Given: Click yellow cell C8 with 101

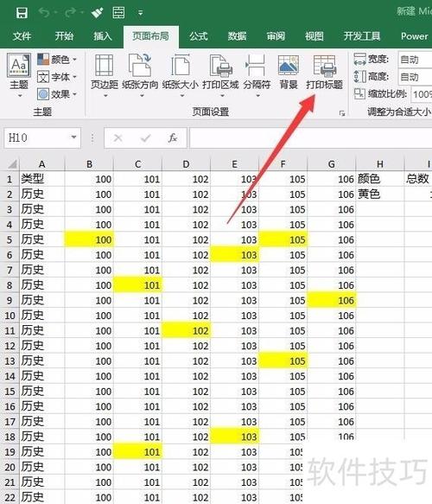Looking at the screenshot, I should click(137, 285).
